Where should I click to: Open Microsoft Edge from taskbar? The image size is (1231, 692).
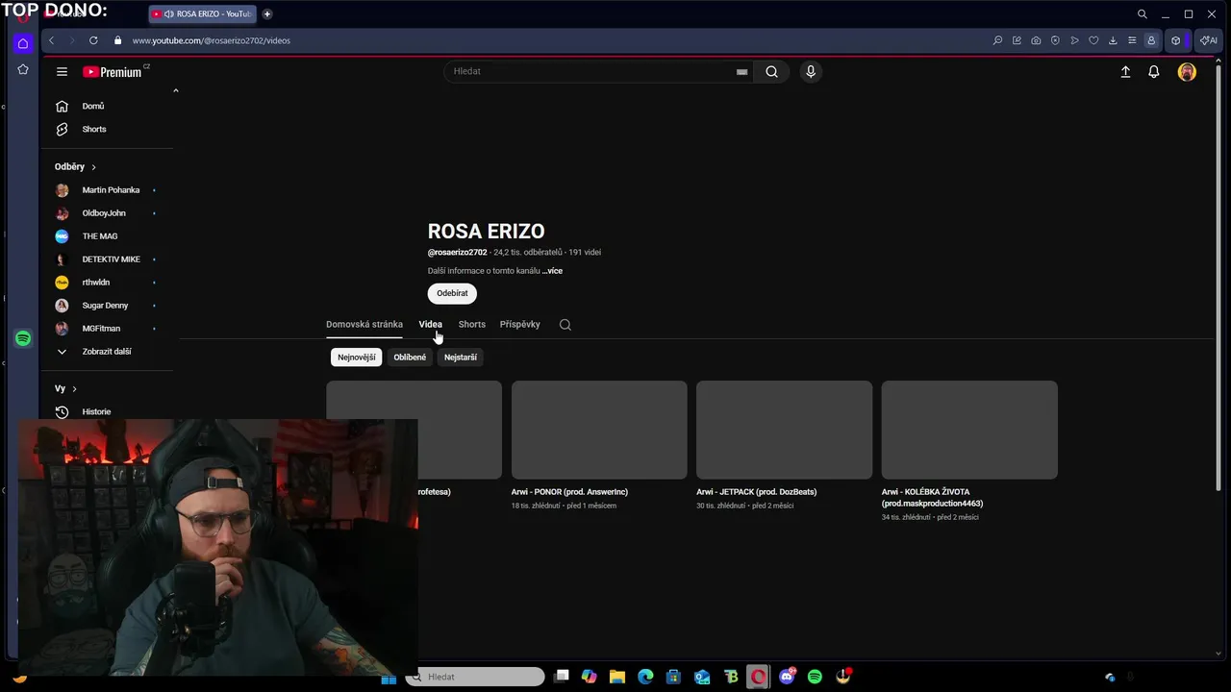645,677
